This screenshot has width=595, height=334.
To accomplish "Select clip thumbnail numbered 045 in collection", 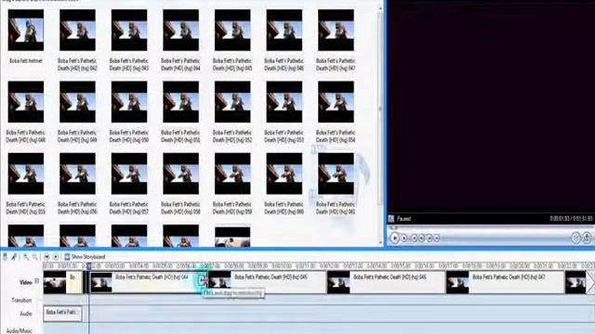I will pos(232,31).
